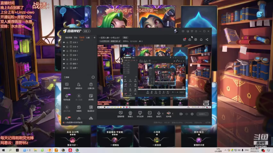Open the skin shirt icon in title bar
The width and height of the screenshot is (273, 153).
(192, 31)
